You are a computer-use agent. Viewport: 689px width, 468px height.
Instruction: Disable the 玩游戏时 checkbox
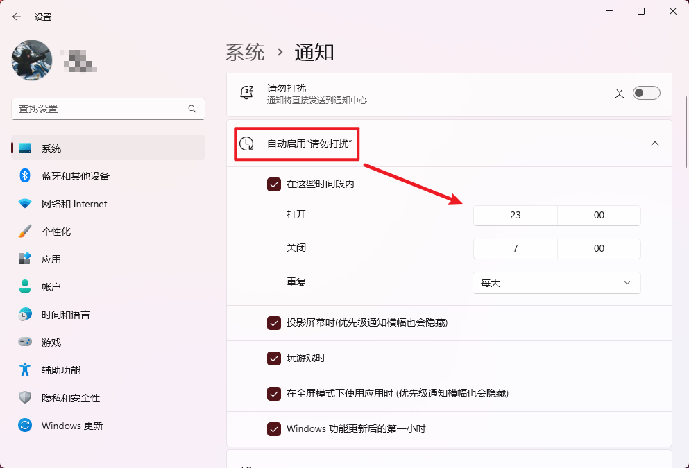tap(274, 358)
